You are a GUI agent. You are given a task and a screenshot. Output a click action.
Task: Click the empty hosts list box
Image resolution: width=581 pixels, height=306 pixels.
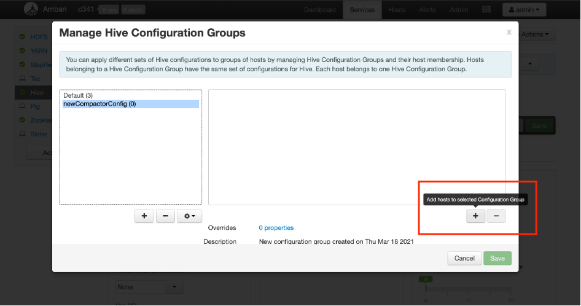356,147
